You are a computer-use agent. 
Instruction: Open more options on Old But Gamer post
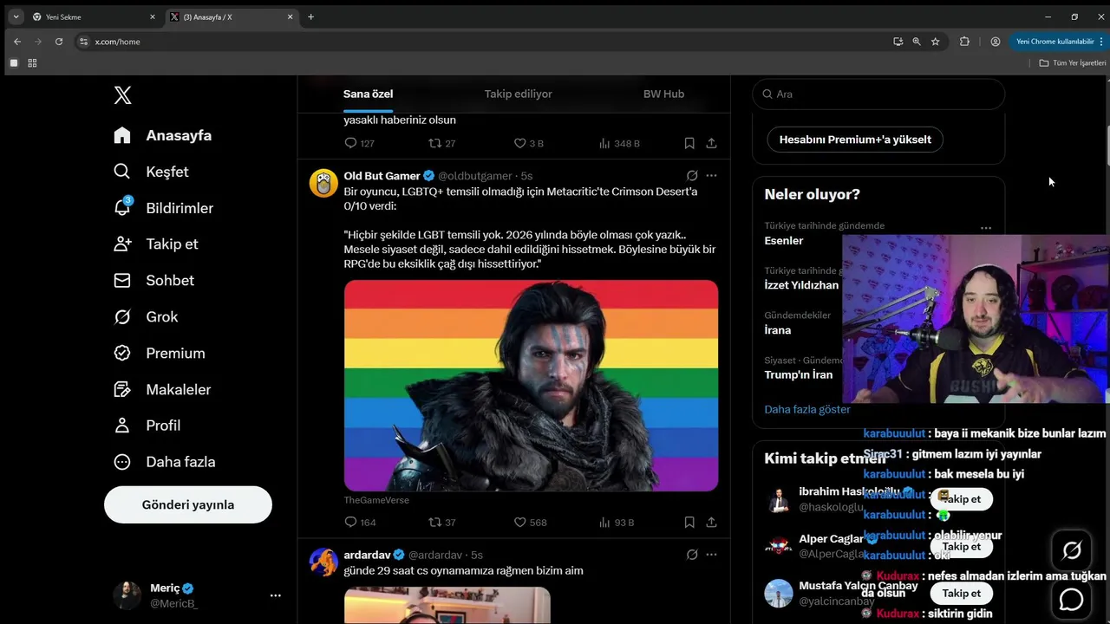tap(711, 175)
